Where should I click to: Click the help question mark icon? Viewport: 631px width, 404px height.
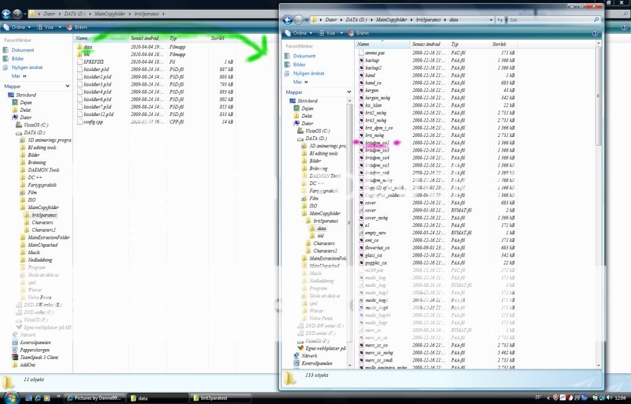pos(595,33)
